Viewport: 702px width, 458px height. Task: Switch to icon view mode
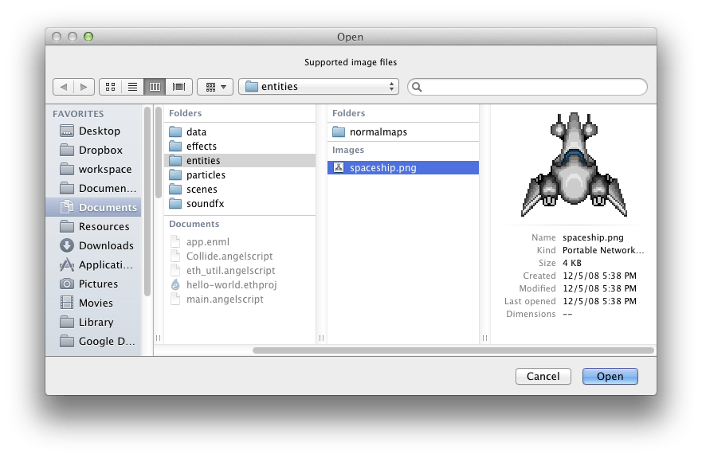point(111,86)
